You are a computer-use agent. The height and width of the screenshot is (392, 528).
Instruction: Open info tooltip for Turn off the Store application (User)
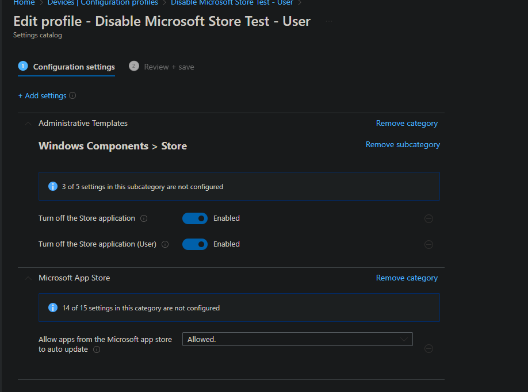tap(165, 244)
